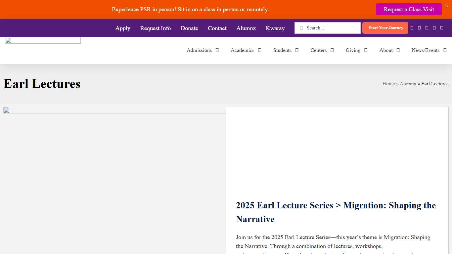Click the search magnifier icon
Viewport: 452px width, 254px height.
[x=301, y=28]
